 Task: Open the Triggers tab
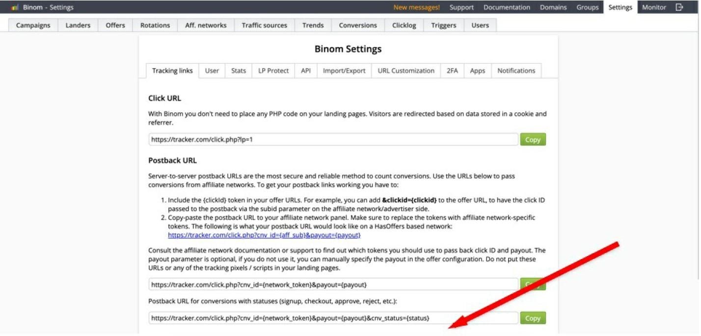pos(444,26)
